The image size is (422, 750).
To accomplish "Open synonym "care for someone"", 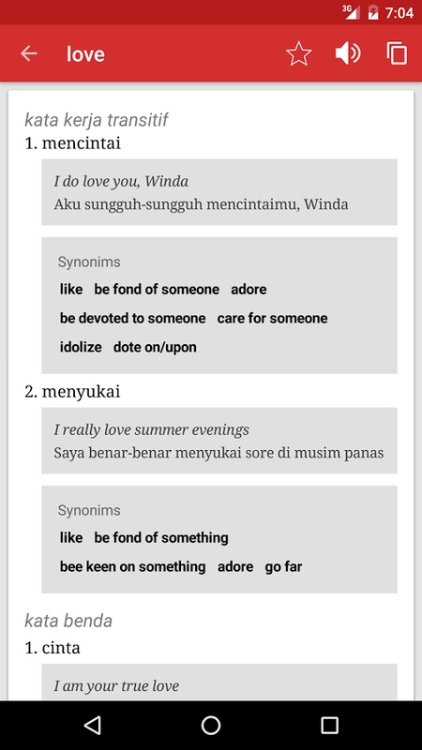I will pos(272,318).
